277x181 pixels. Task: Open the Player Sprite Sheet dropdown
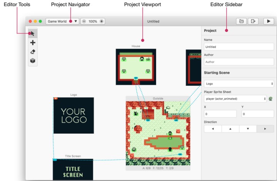[x=235, y=99]
